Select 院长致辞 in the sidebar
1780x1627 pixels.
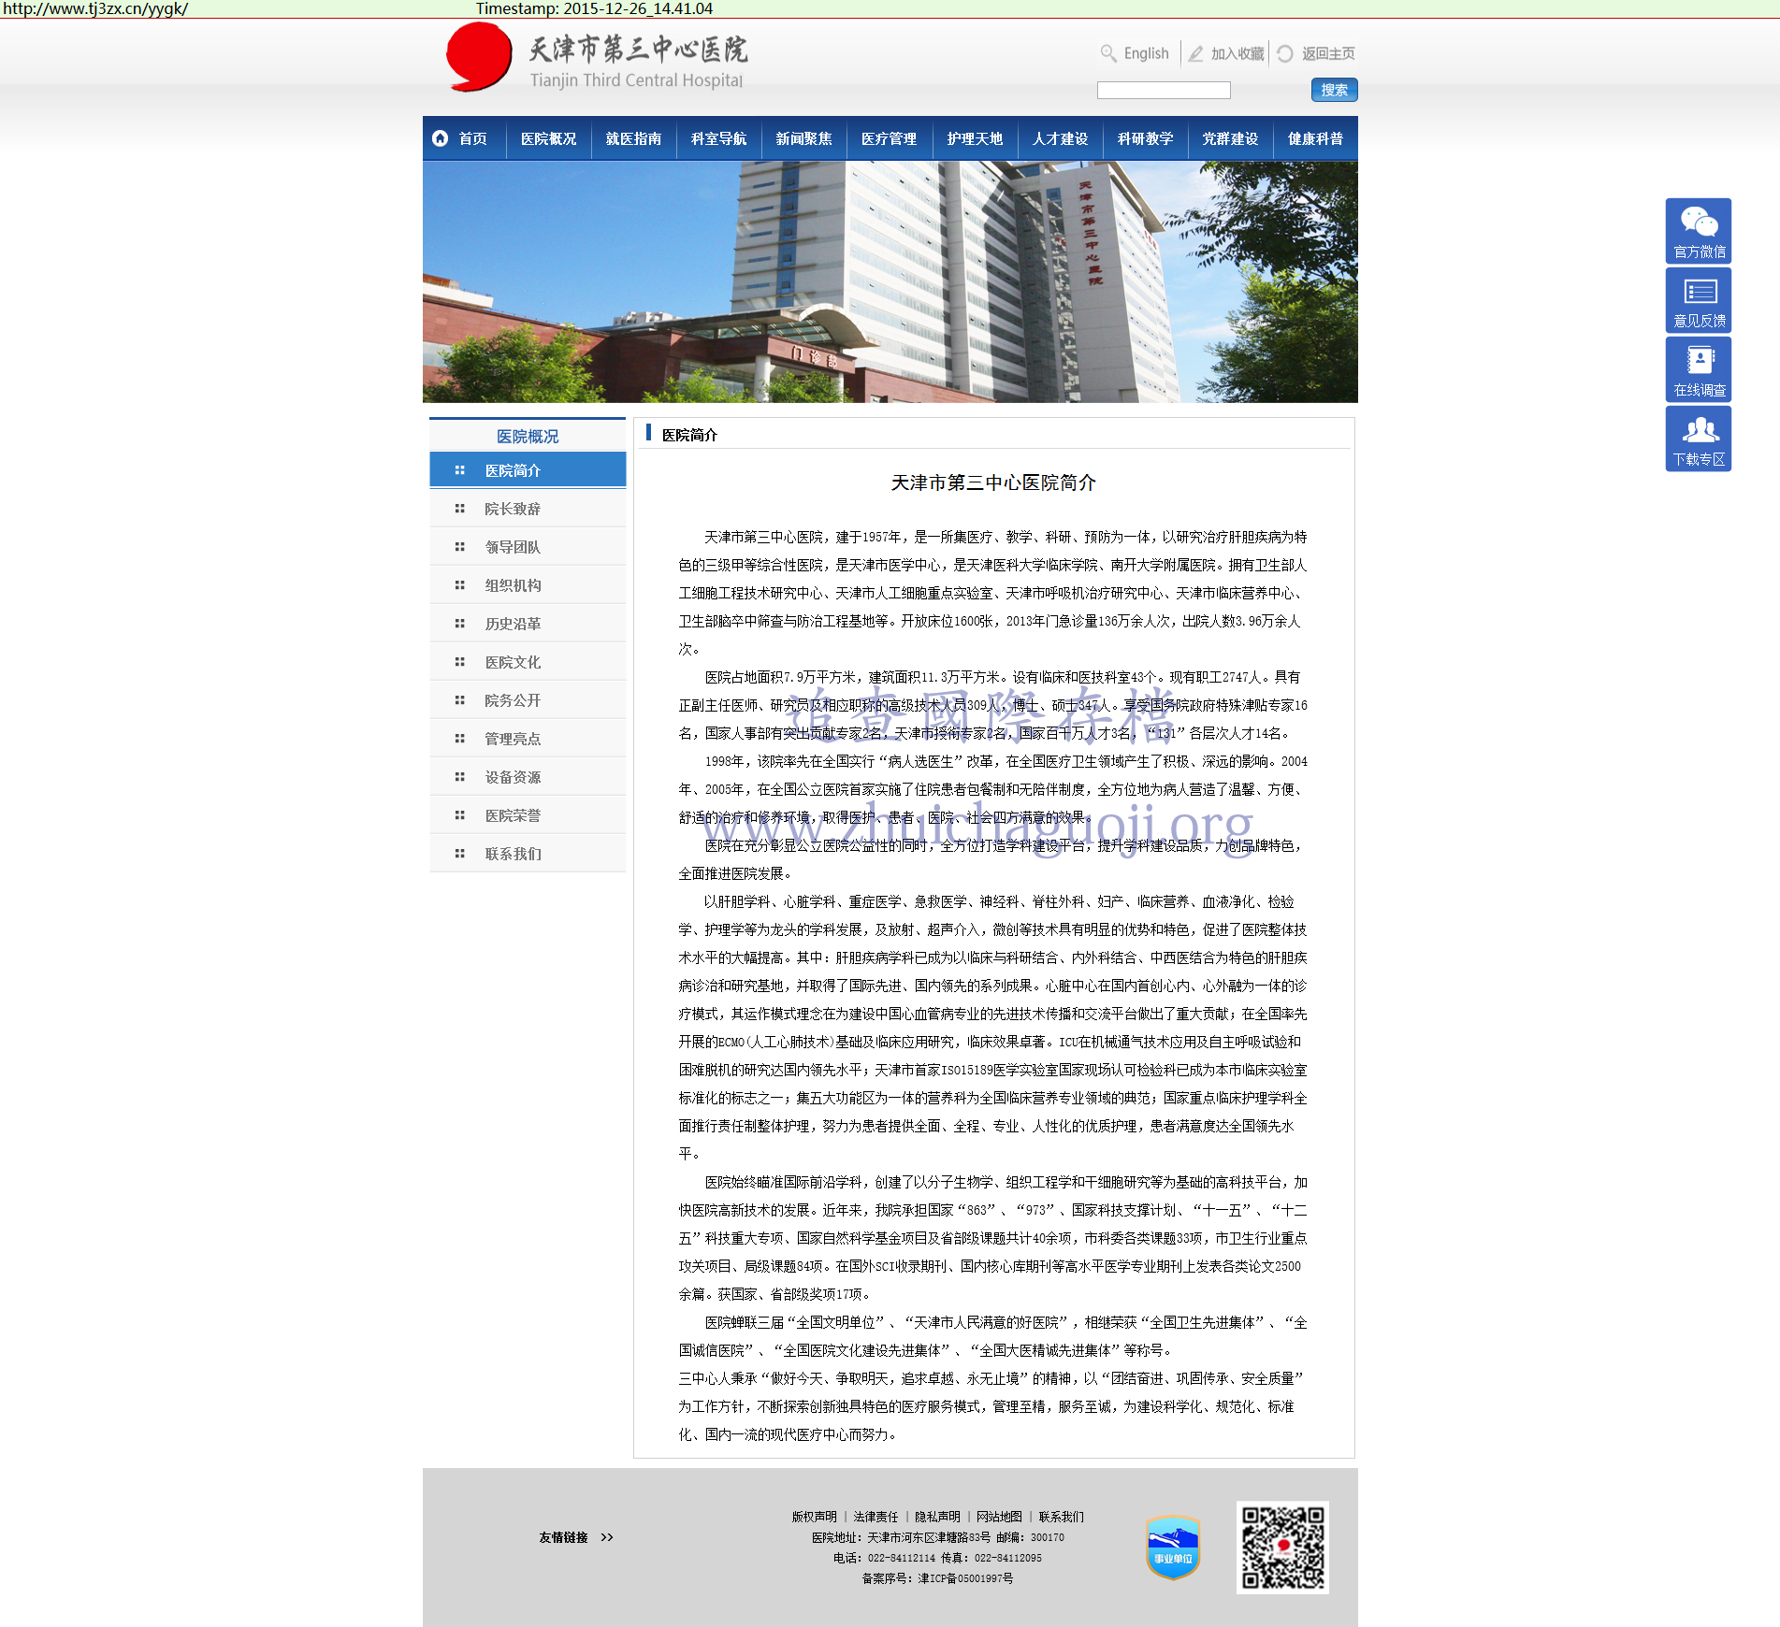pyautogui.click(x=513, y=509)
